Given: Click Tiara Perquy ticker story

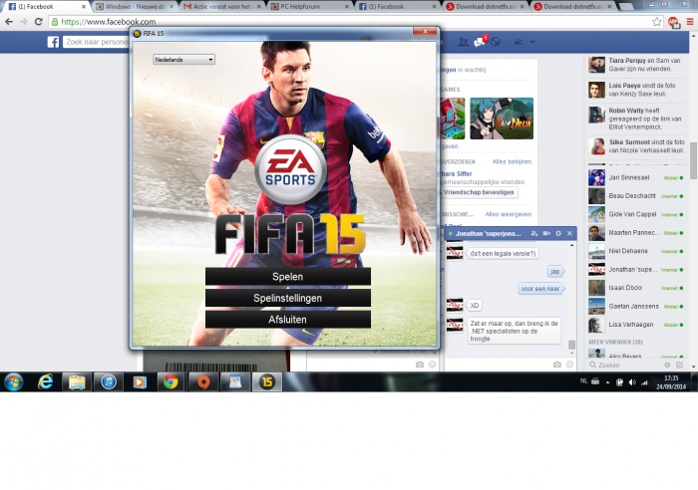Looking at the screenshot, I should click(636, 65).
